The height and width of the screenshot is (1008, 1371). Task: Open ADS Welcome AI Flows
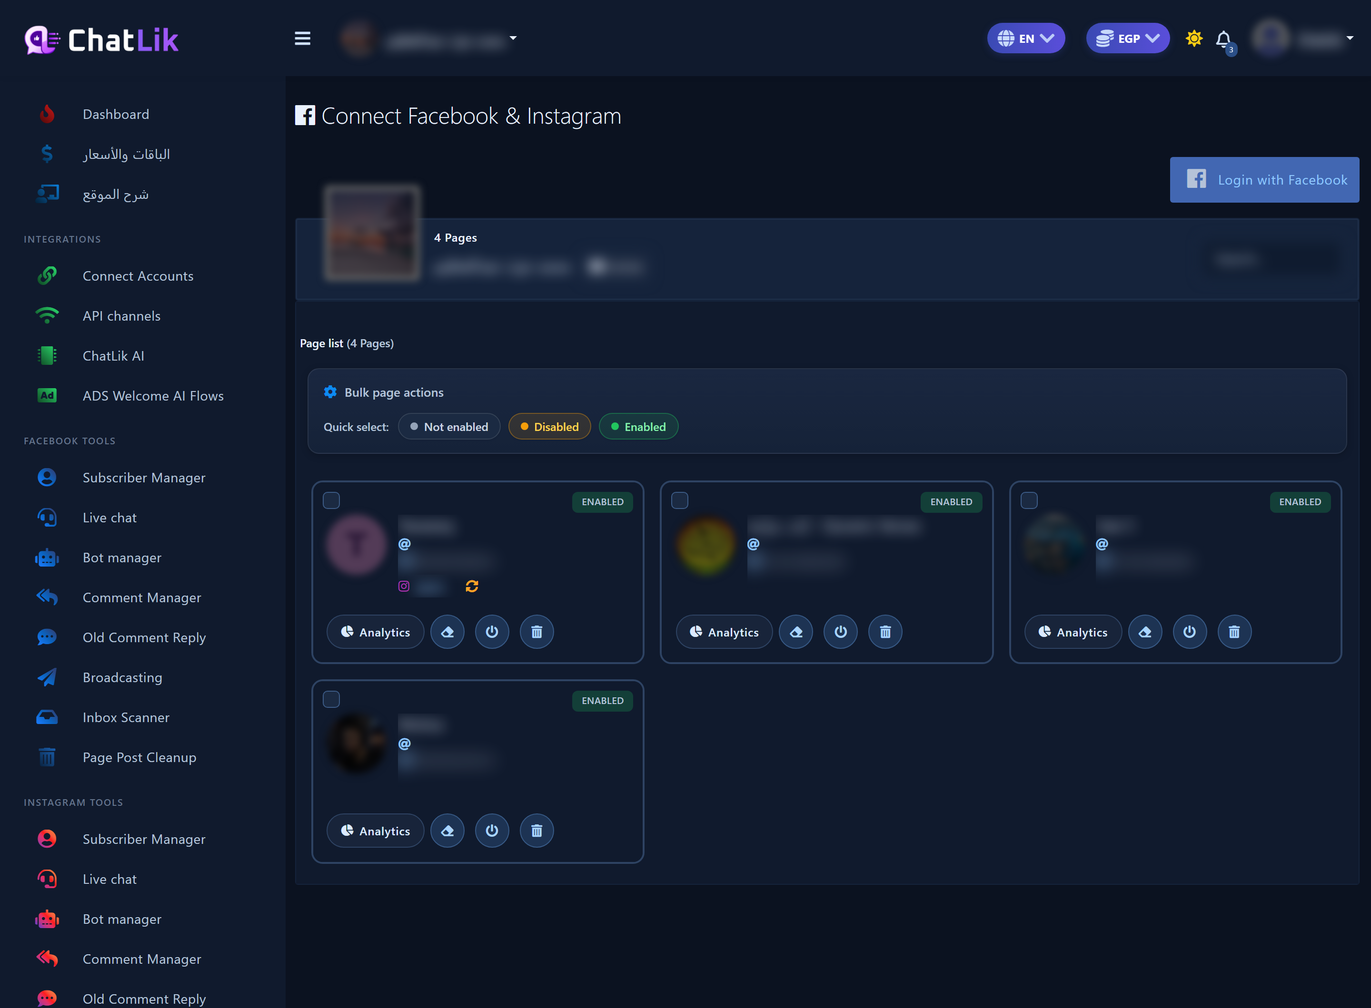[x=153, y=396]
